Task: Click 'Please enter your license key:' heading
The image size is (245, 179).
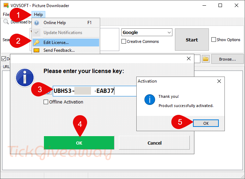Action: click(84, 71)
